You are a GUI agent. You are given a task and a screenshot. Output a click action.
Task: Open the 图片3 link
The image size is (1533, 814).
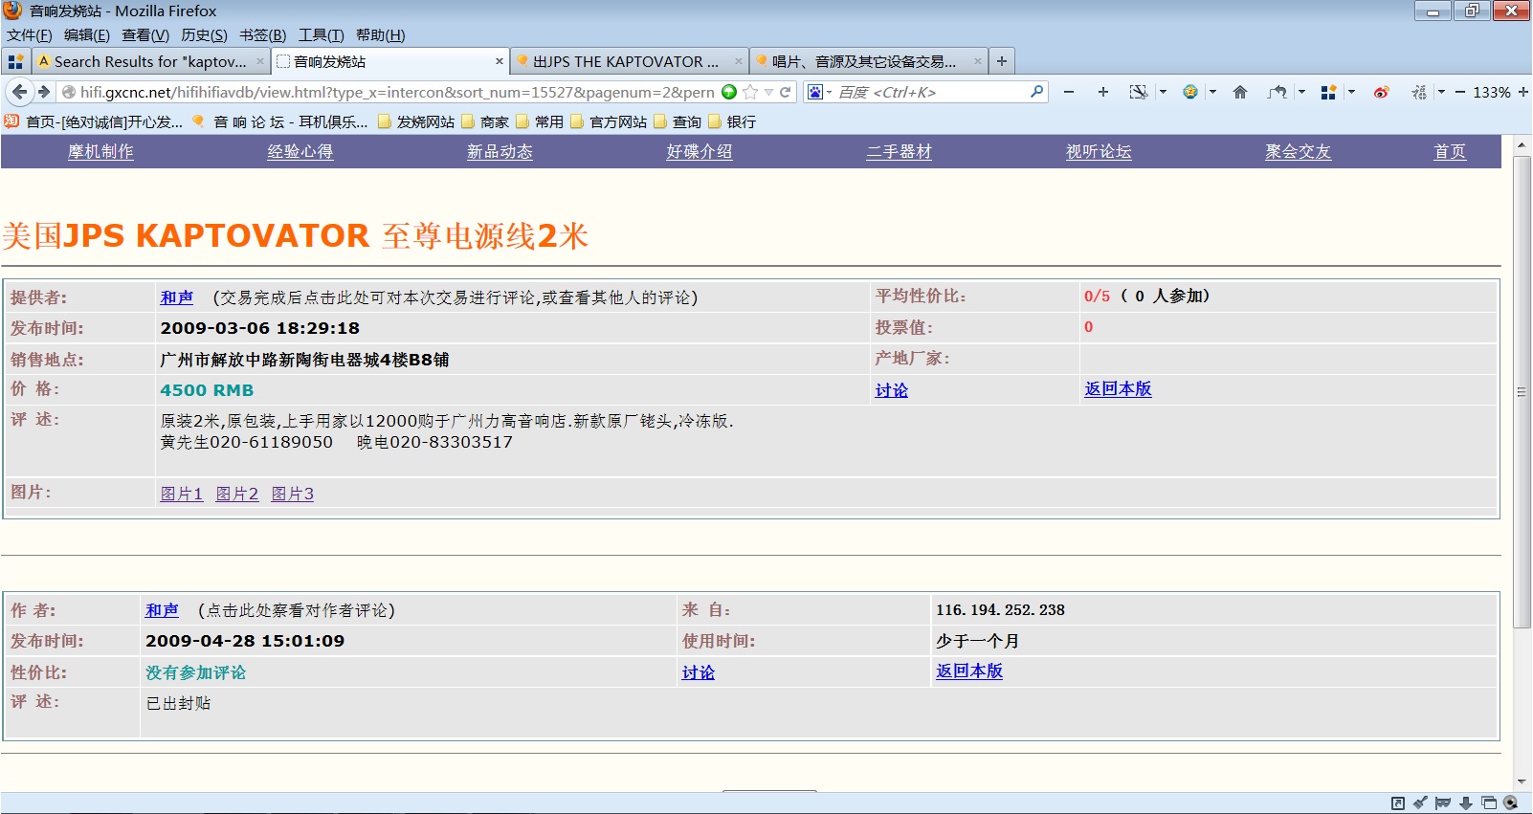coord(293,494)
